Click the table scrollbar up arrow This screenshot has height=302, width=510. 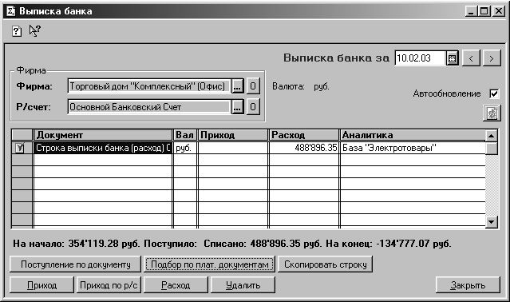pos(491,135)
